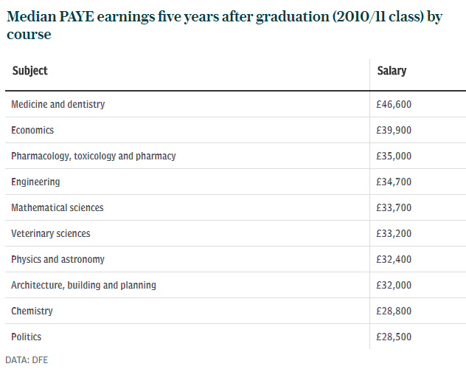Click the Subject column header
The image size is (466, 372).
pyautogui.click(x=29, y=71)
